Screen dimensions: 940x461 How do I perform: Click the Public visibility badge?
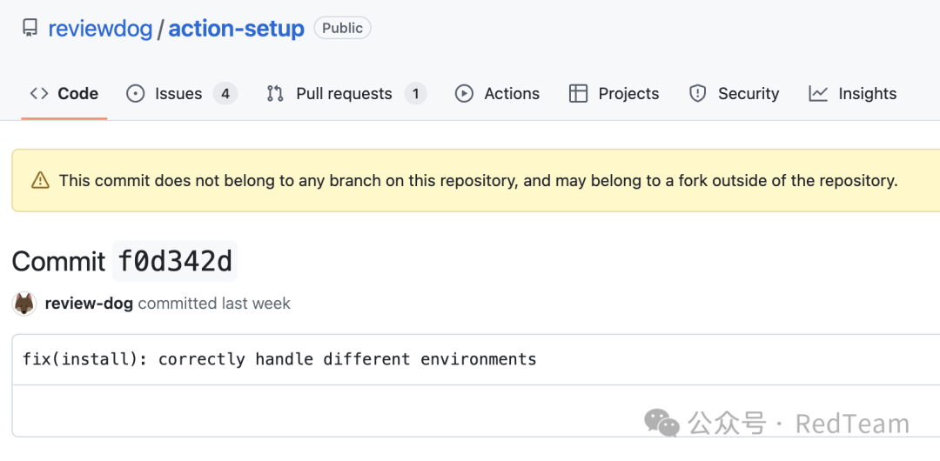[342, 28]
